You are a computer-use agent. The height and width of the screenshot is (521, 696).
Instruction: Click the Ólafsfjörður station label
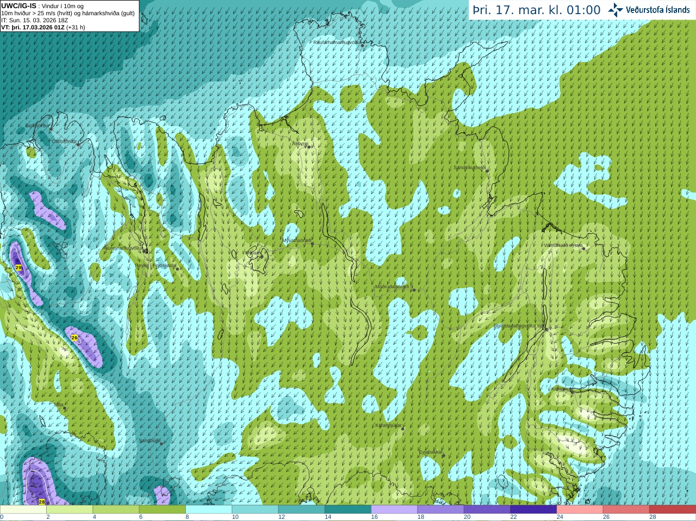point(64,141)
